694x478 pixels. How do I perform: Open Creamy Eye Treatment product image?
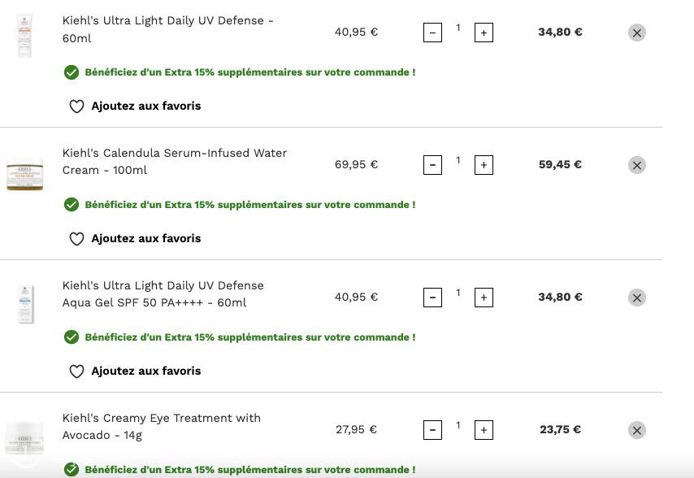click(24, 438)
